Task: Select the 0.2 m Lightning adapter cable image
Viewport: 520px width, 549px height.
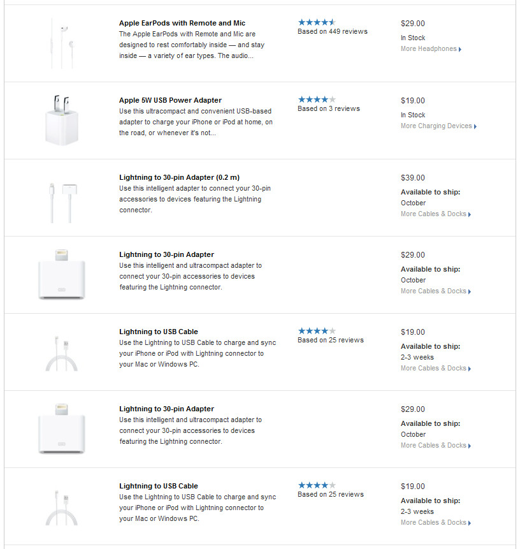Action: tap(61, 198)
